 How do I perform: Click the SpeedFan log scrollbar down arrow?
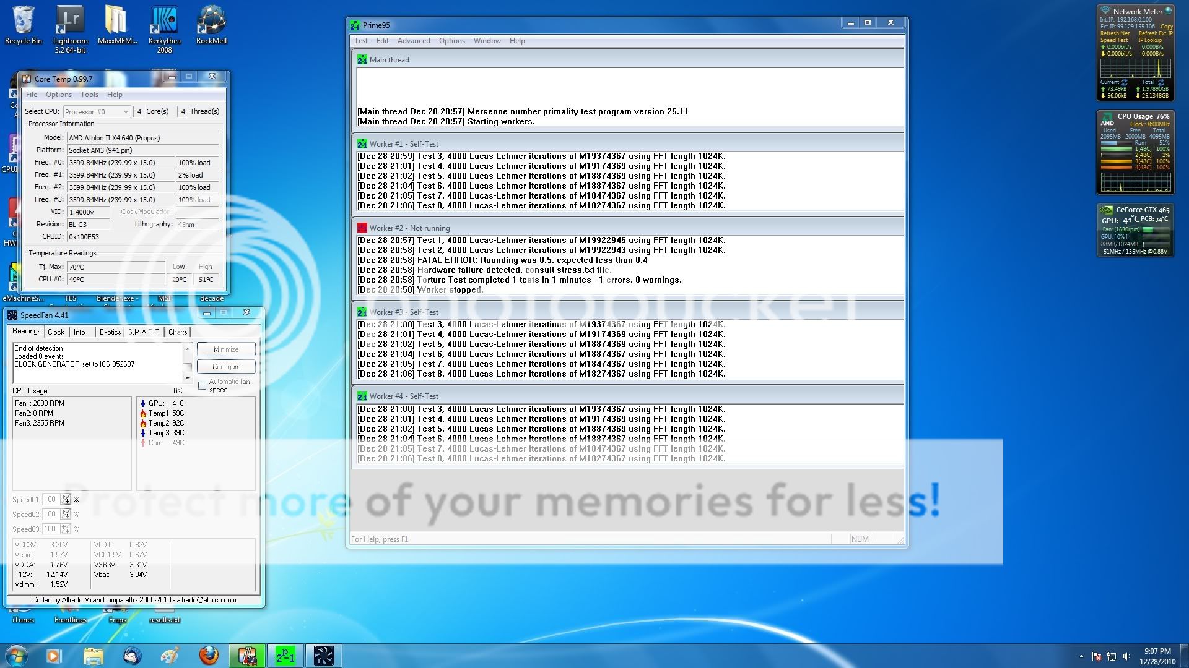[188, 378]
